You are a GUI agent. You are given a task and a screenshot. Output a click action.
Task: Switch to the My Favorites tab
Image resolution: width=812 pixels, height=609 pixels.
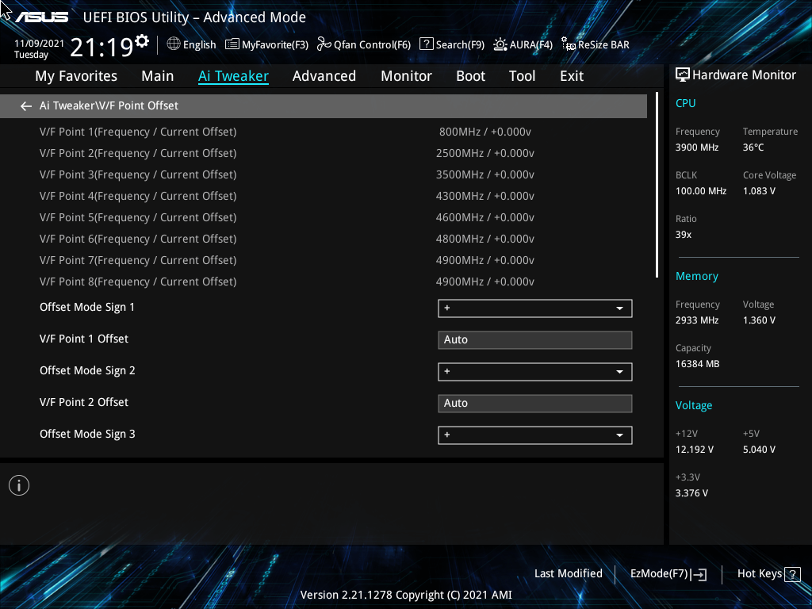pyautogui.click(x=76, y=76)
